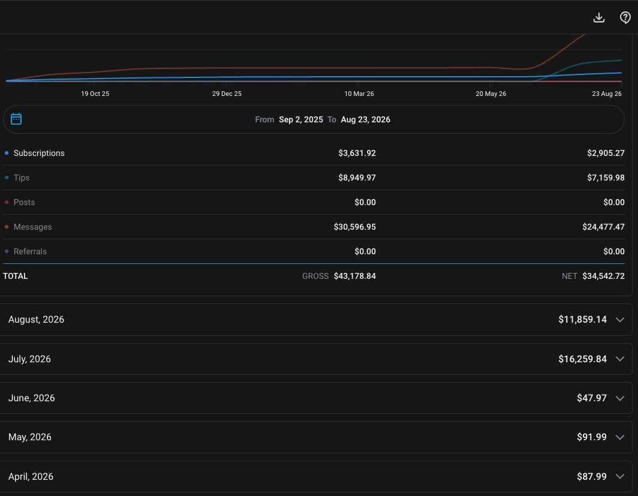The width and height of the screenshot is (638, 496).
Task: Click the $47.97 June amount
Action: tap(592, 398)
